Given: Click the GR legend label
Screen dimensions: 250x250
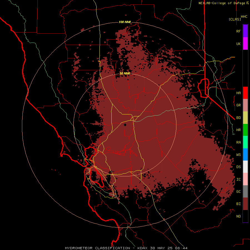Looking at the screenshot, I should pos(239,105).
